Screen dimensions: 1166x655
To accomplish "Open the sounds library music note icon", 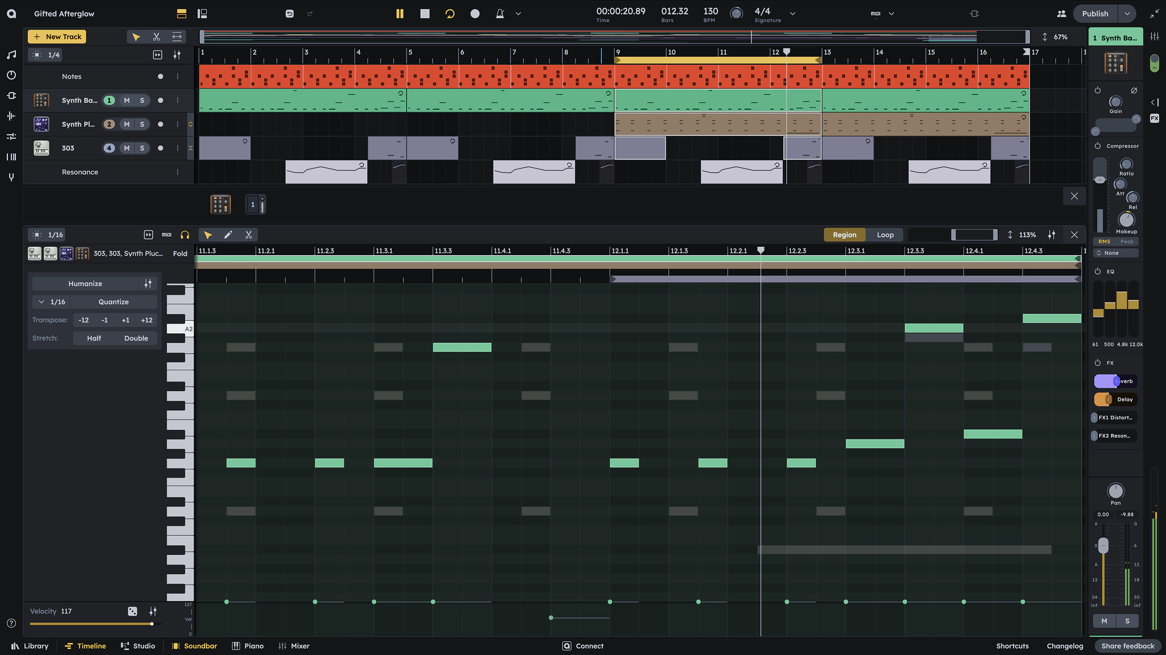I will pos(11,55).
